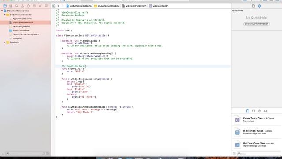Viewport: 282px width, 159px height.
Task: Show the Code Snippet library
Action: [254, 111]
